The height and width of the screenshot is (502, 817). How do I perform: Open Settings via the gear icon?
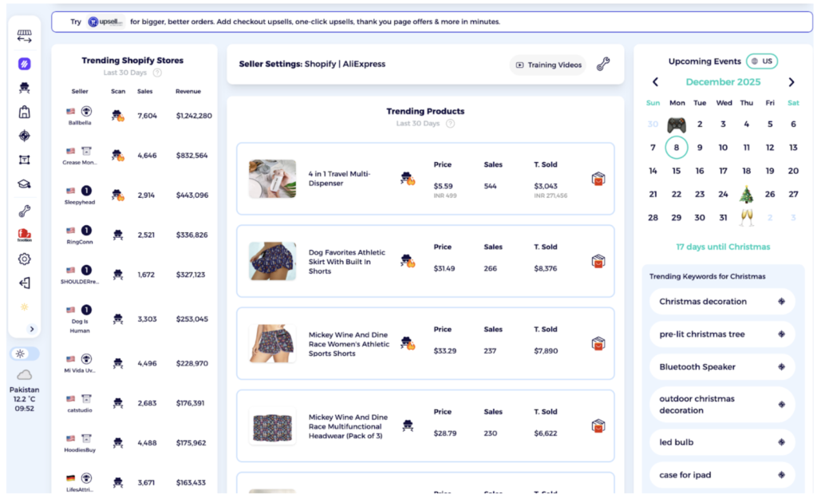[24, 259]
